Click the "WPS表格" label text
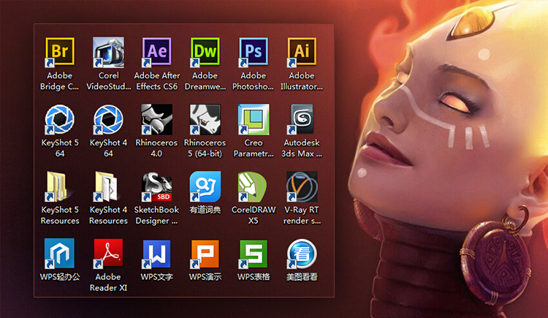 [254, 277]
